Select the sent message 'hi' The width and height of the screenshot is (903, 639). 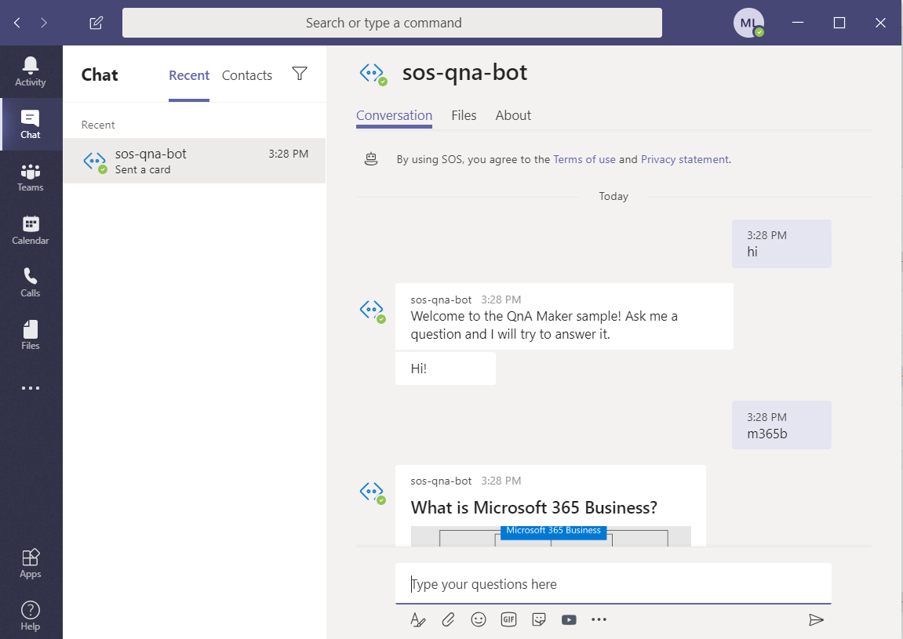(x=781, y=244)
